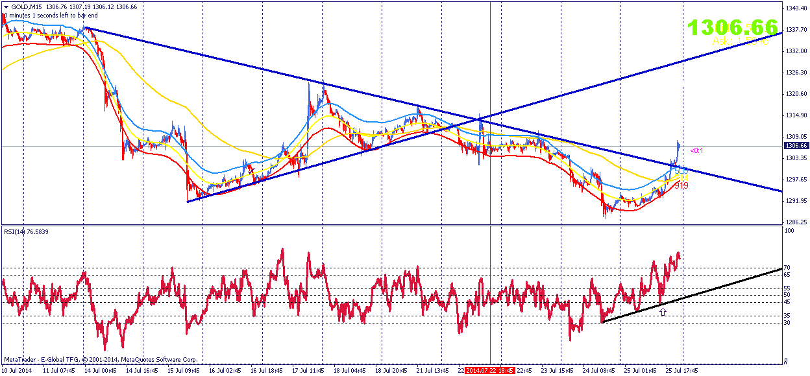This screenshot has height=376, width=810.
Task: Select the black trend line in the RSI window
Action: [692, 295]
